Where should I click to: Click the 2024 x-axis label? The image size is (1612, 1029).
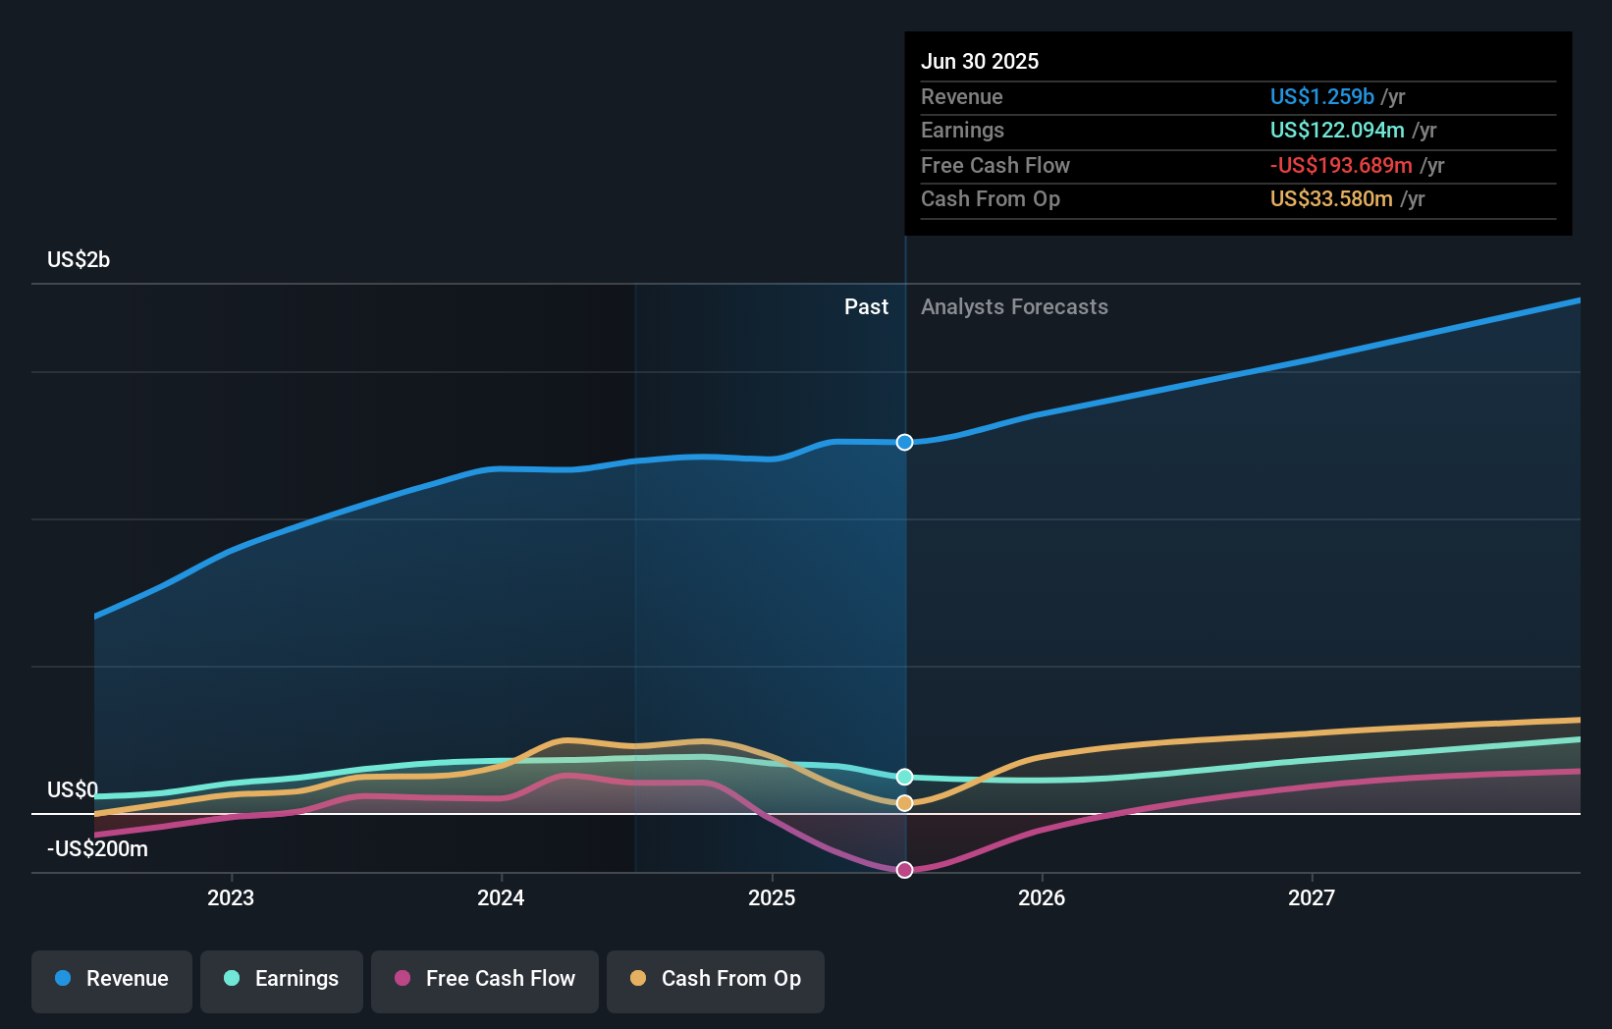pos(501,898)
